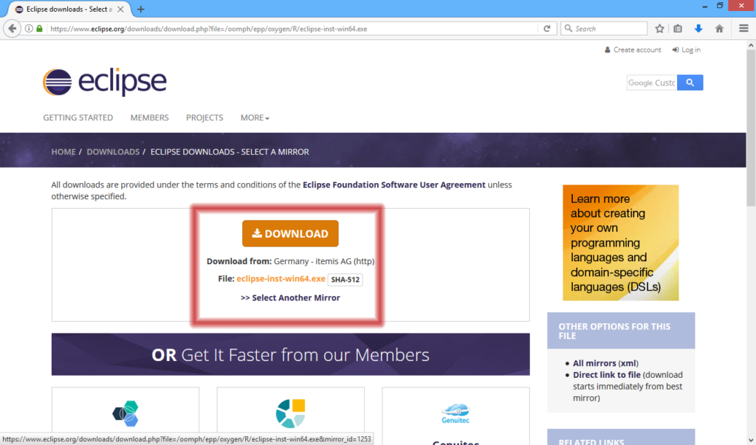Select the Eclipse downloads browser tab
Viewport: 756px width, 445px height.
pyautogui.click(x=67, y=9)
